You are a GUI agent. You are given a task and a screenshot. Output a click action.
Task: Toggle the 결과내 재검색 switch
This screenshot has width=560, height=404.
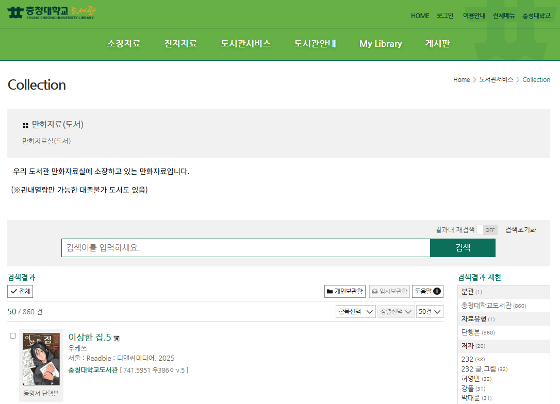coord(487,230)
